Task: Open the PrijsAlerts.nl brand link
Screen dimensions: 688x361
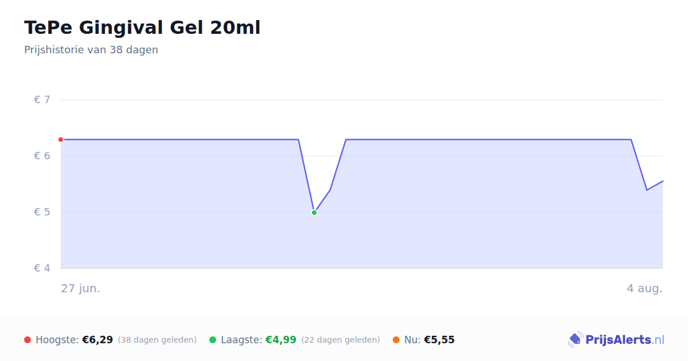Action: [x=616, y=340]
